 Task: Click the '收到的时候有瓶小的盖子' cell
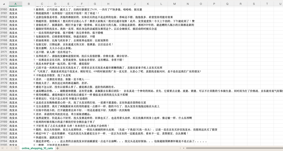click(x=65, y=122)
